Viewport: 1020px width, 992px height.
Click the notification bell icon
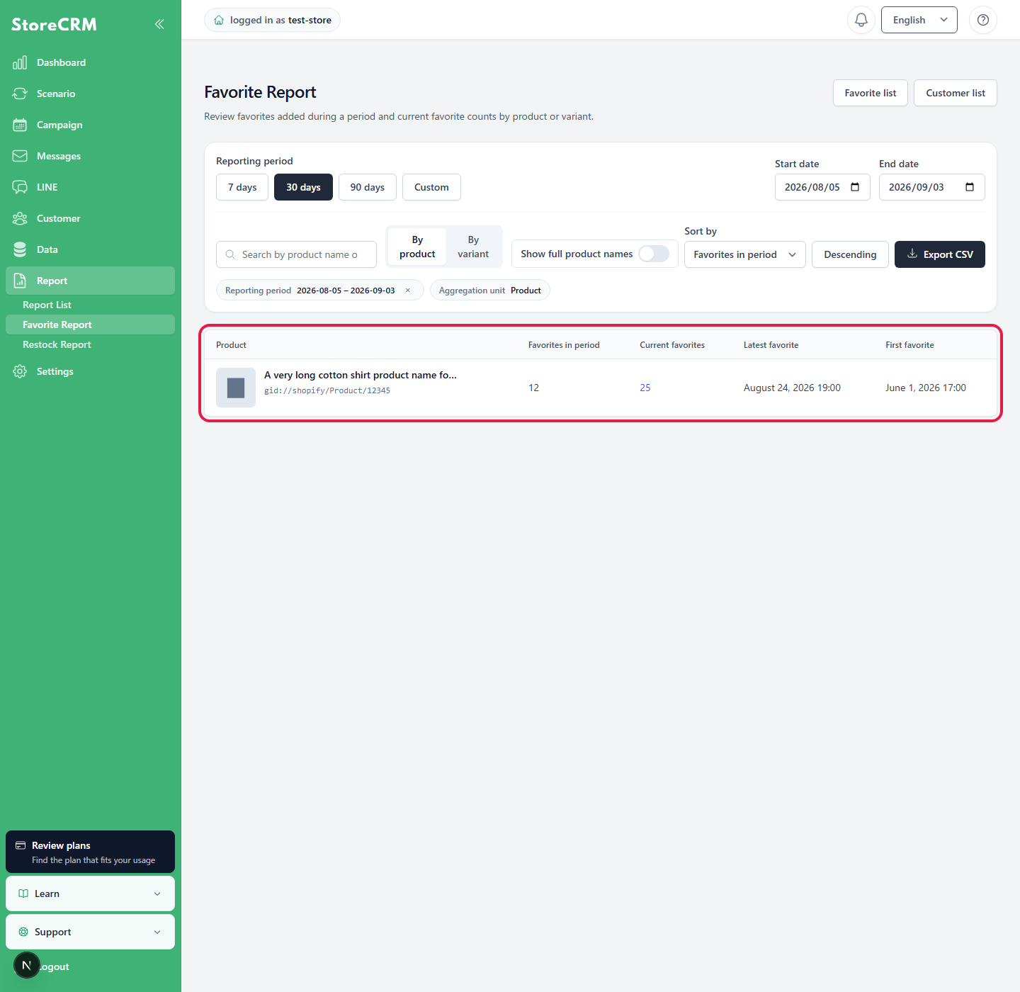pyautogui.click(x=861, y=20)
